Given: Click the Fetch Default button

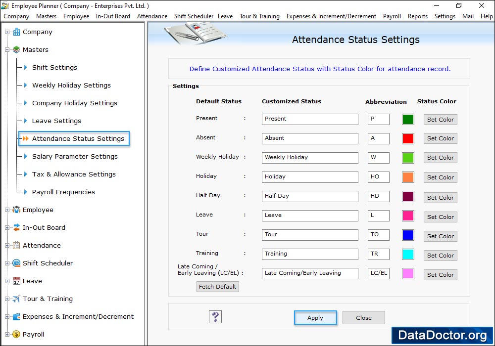Looking at the screenshot, I should 217,287.
